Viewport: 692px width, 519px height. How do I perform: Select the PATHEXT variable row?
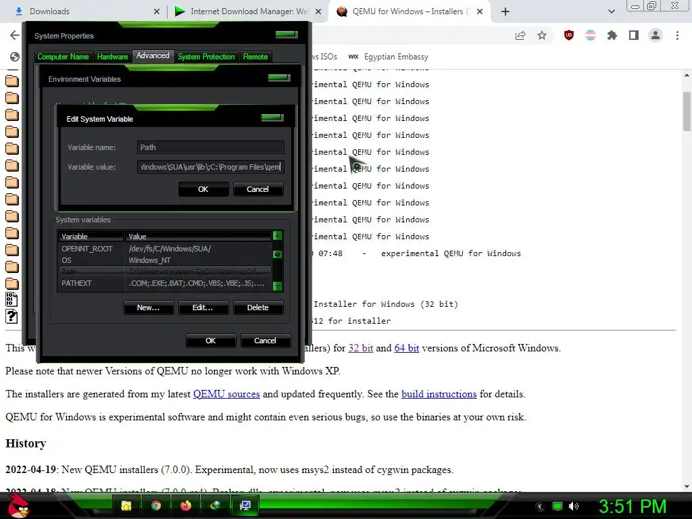(165, 283)
